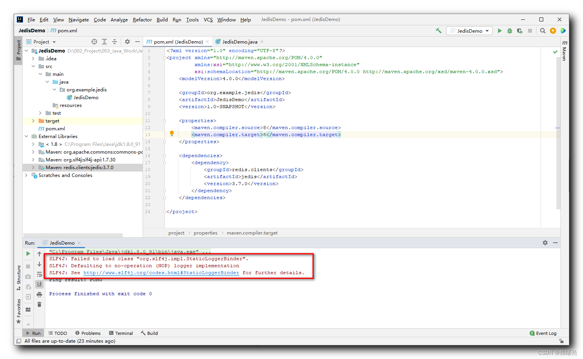Screen dimensions: 583x359
Task: Toggle the Run bottom tool window
Action: 34,333
